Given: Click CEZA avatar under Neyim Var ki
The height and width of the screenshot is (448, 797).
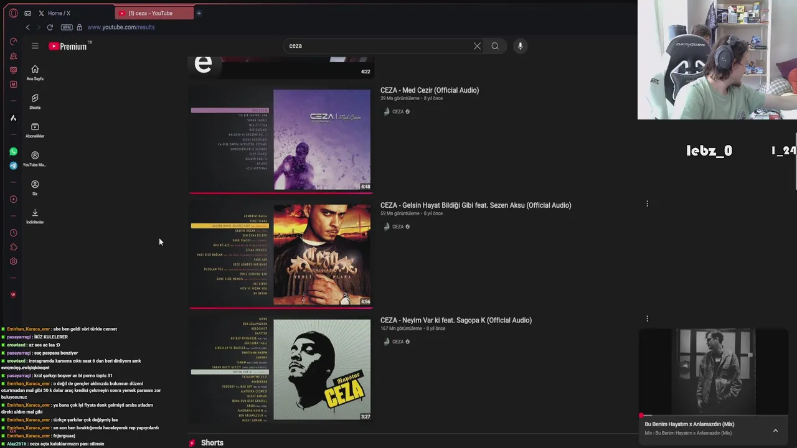Looking at the screenshot, I should coord(386,342).
